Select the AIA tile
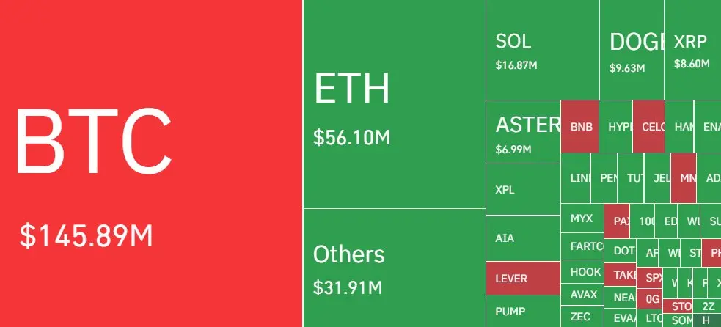 [x=523, y=239]
